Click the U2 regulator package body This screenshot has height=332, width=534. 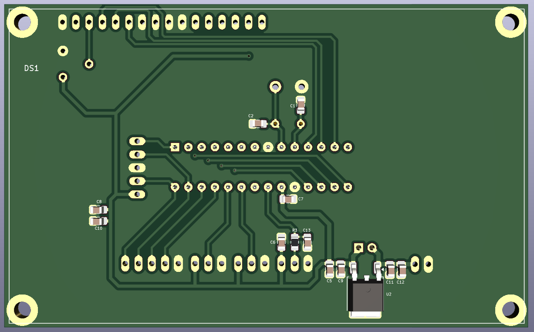click(366, 297)
